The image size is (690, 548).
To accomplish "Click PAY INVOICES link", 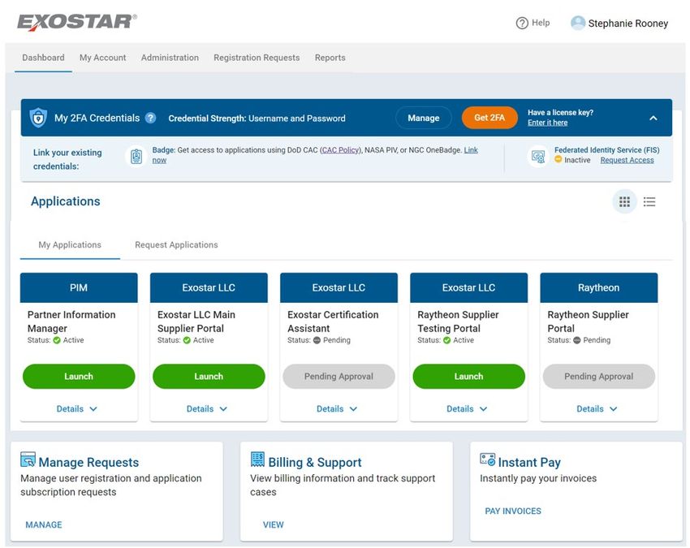I will [513, 511].
